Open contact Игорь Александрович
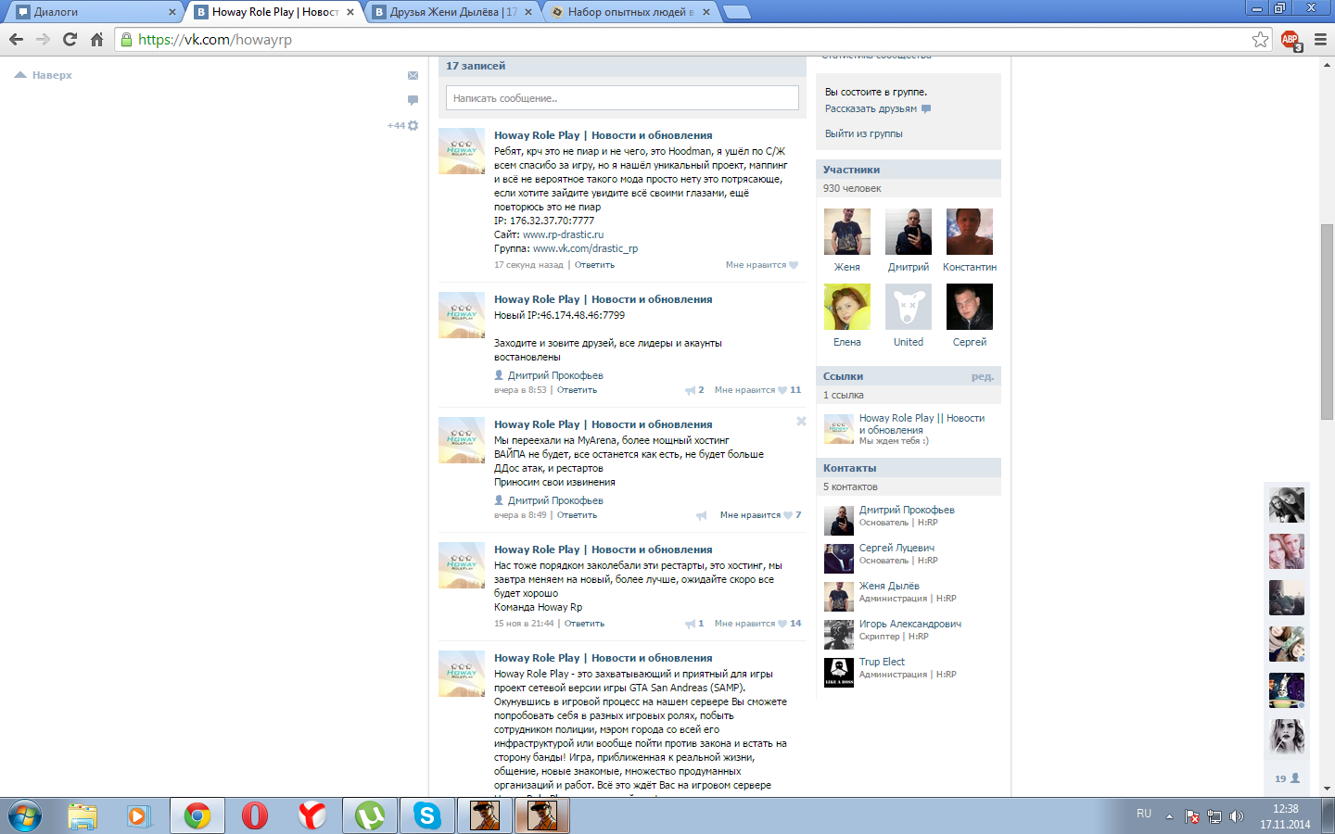 click(x=910, y=624)
